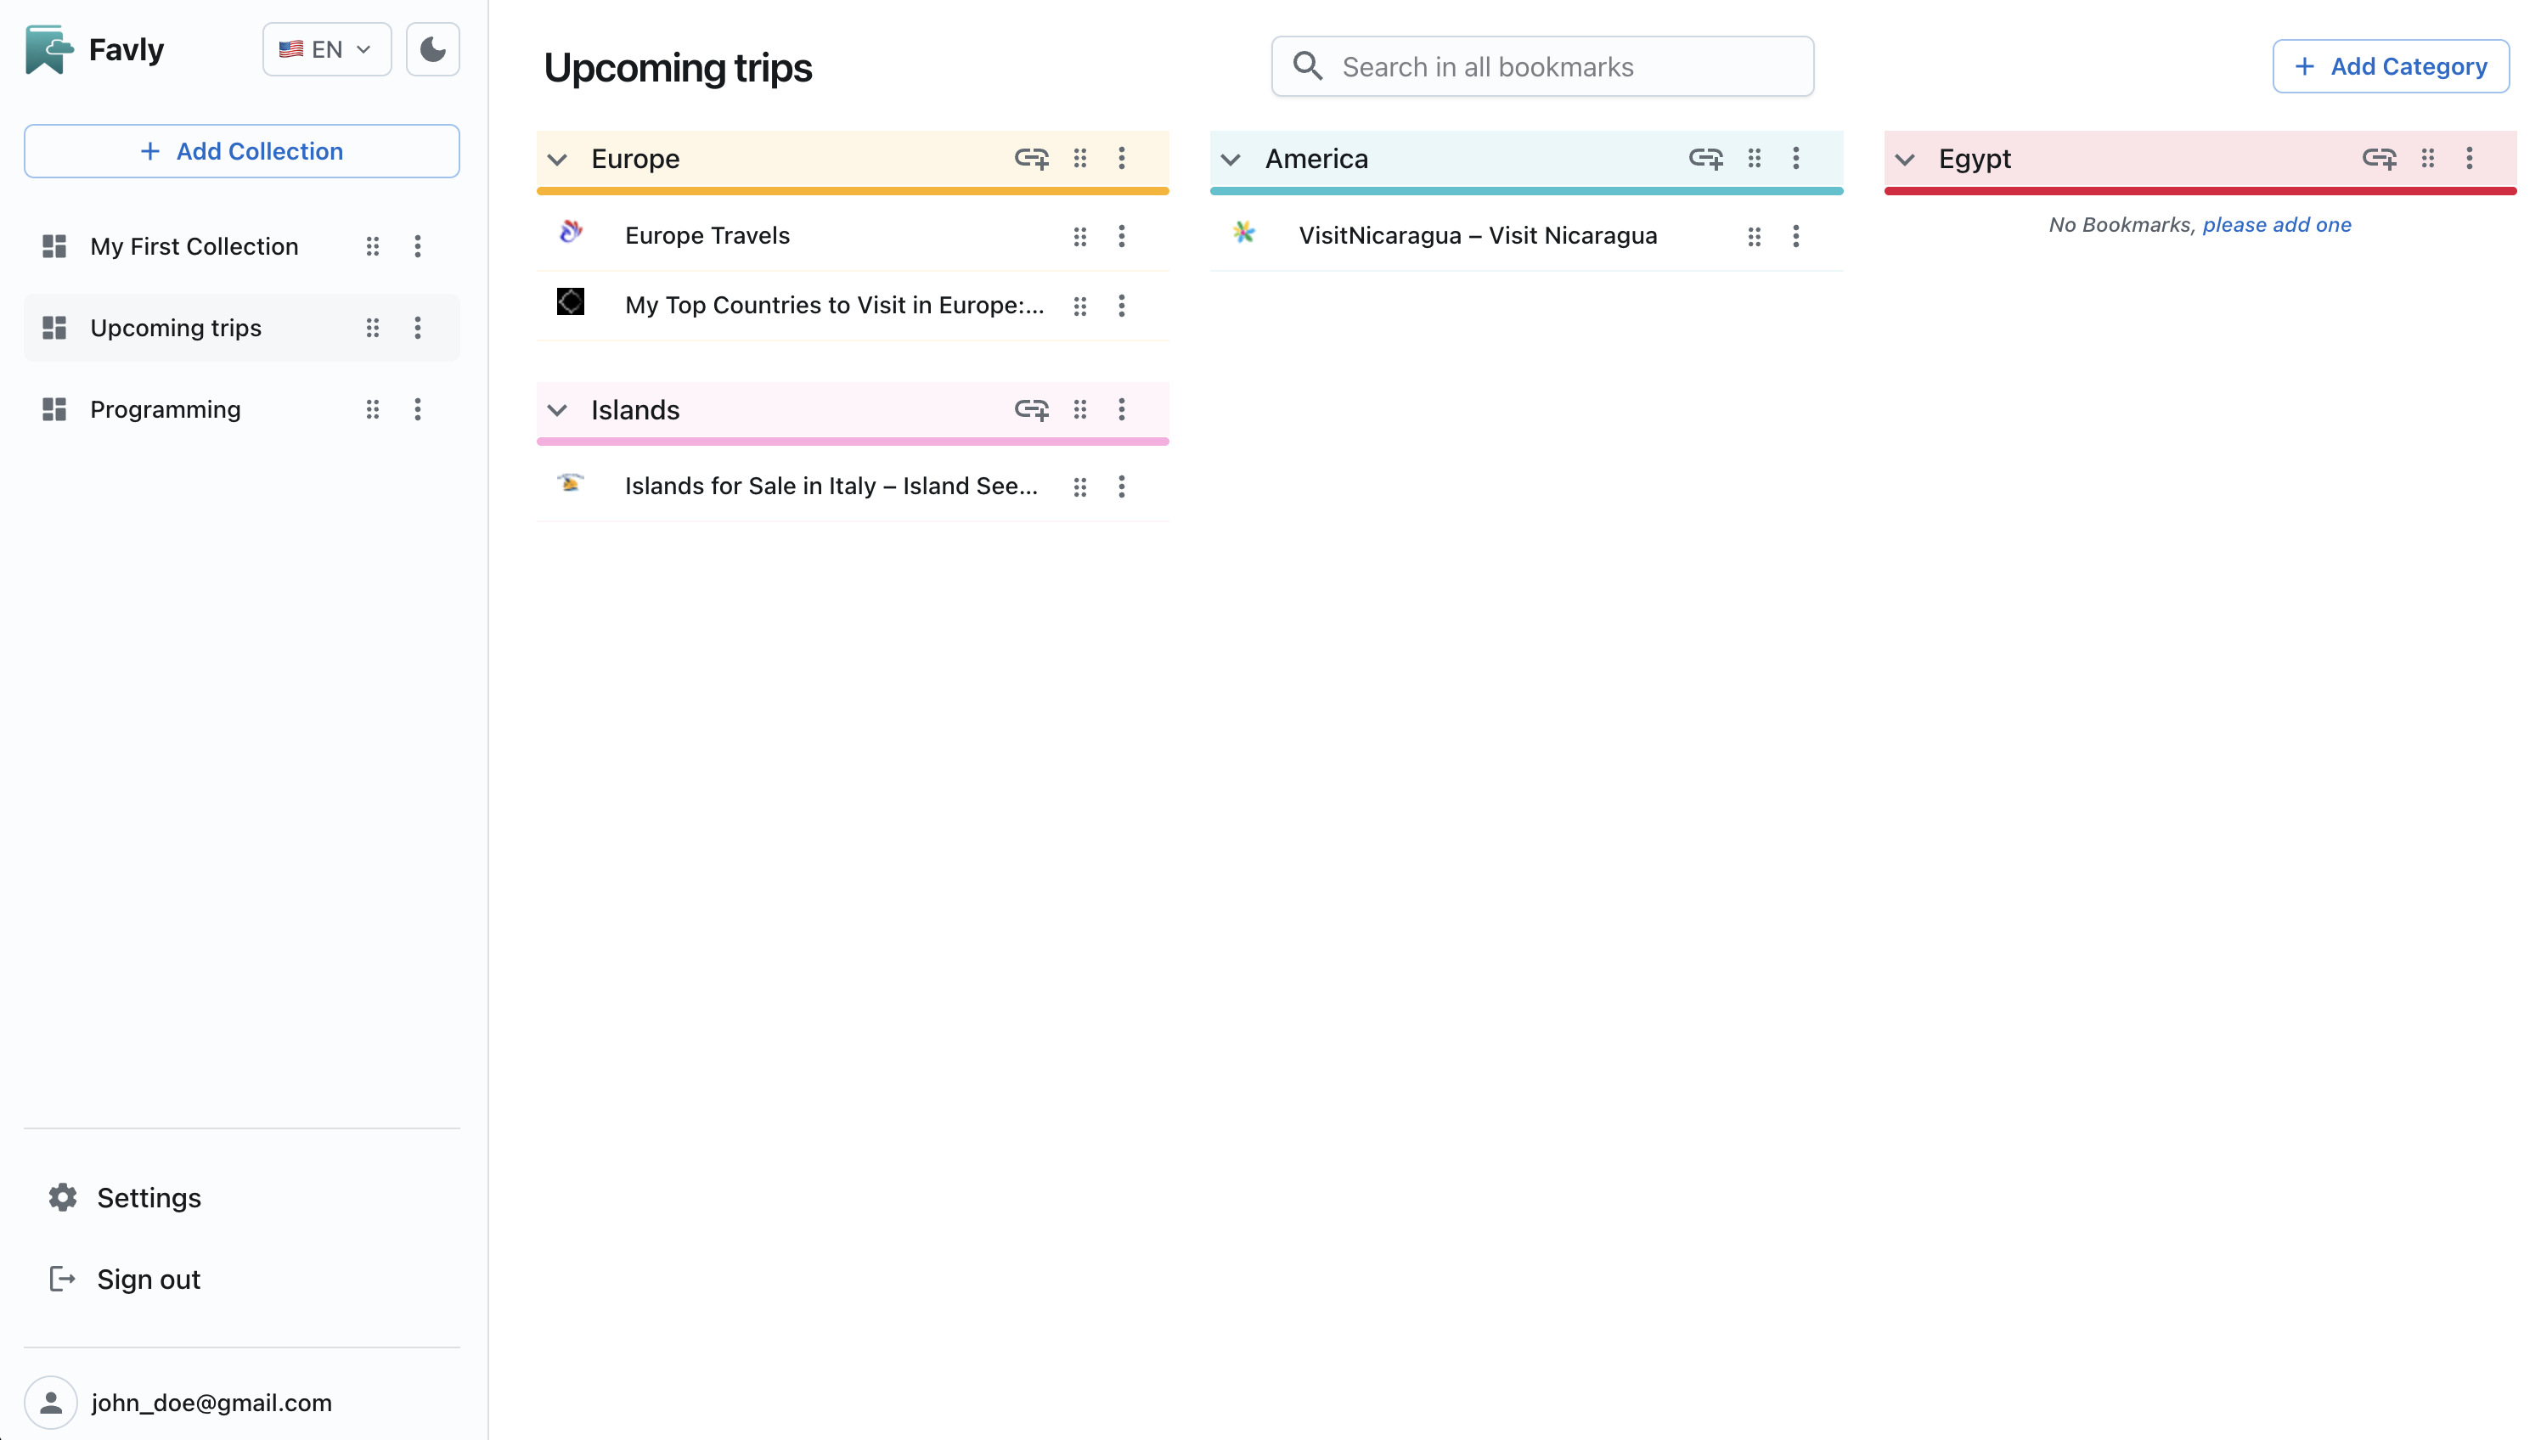The width and height of the screenshot is (2541, 1440).
Task: Click the add bookmark link icon in Europe
Action: (1031, 158)
